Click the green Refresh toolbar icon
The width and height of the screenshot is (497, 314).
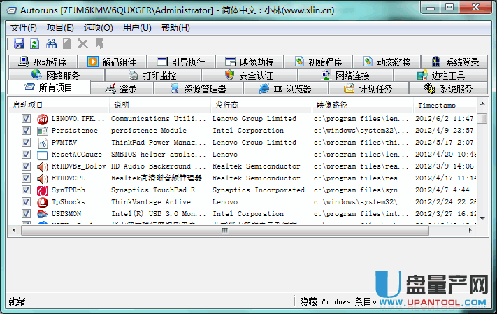click(35, 44)
